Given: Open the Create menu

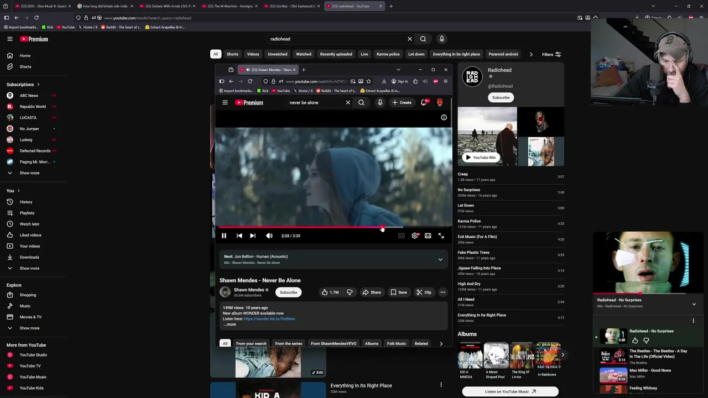Looking at the screenshot, I should [402, 103].
